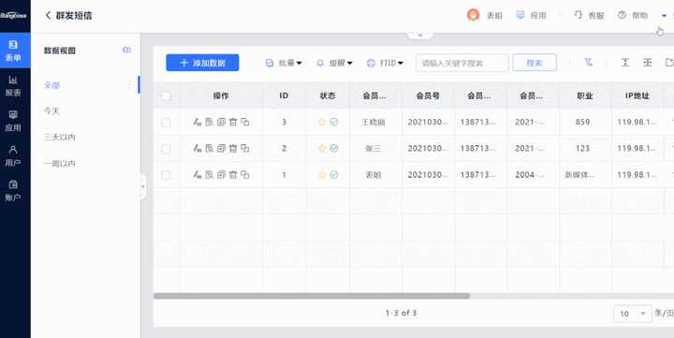
Task: Open the three-dot menu for 全部 view
Action: pos(130,84)
